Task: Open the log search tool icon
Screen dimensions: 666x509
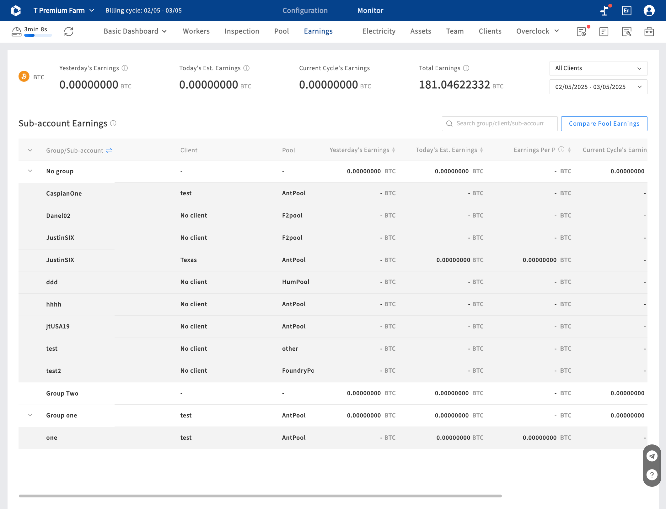Action: point(626,31)
